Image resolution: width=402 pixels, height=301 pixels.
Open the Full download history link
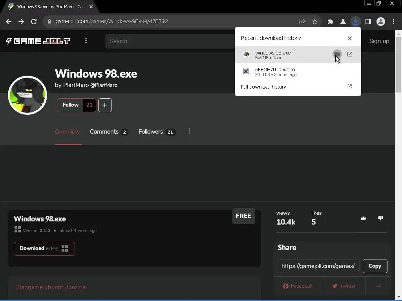[263, 87]
